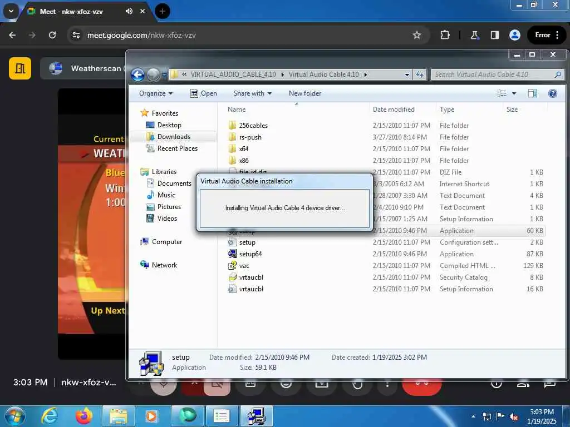Bookmark the Meet page with the star icon
570x427 pixels.
pos(416,35)
